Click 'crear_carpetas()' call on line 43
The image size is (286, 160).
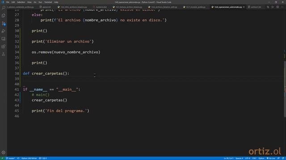pyautogui.click(x=50, y=100)
